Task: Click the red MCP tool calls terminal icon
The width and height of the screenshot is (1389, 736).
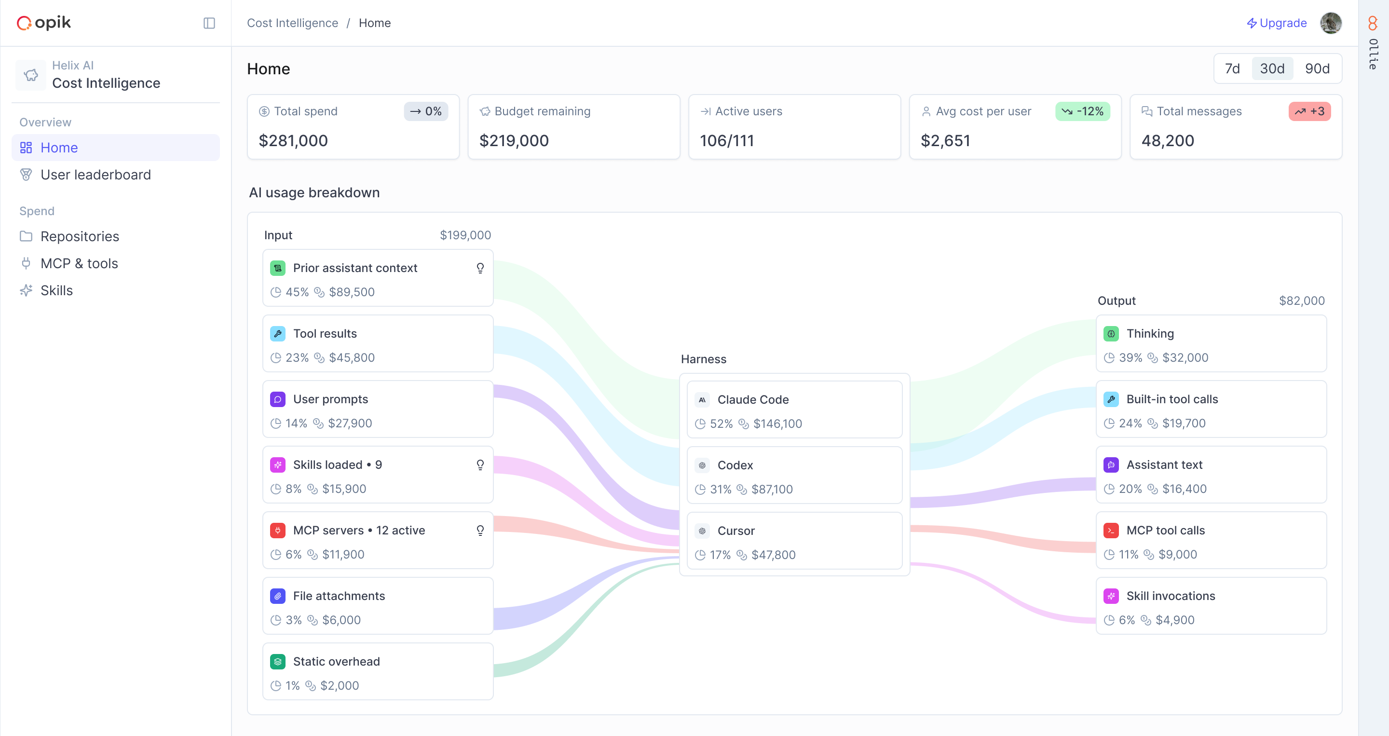Action: [x=1111, y=531]
